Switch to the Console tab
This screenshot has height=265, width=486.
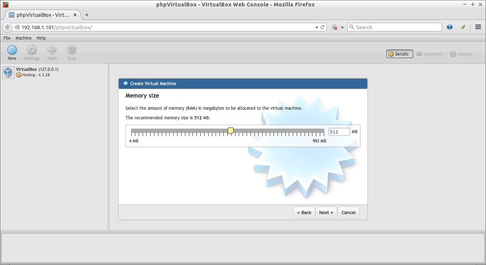tap(461, 54)
